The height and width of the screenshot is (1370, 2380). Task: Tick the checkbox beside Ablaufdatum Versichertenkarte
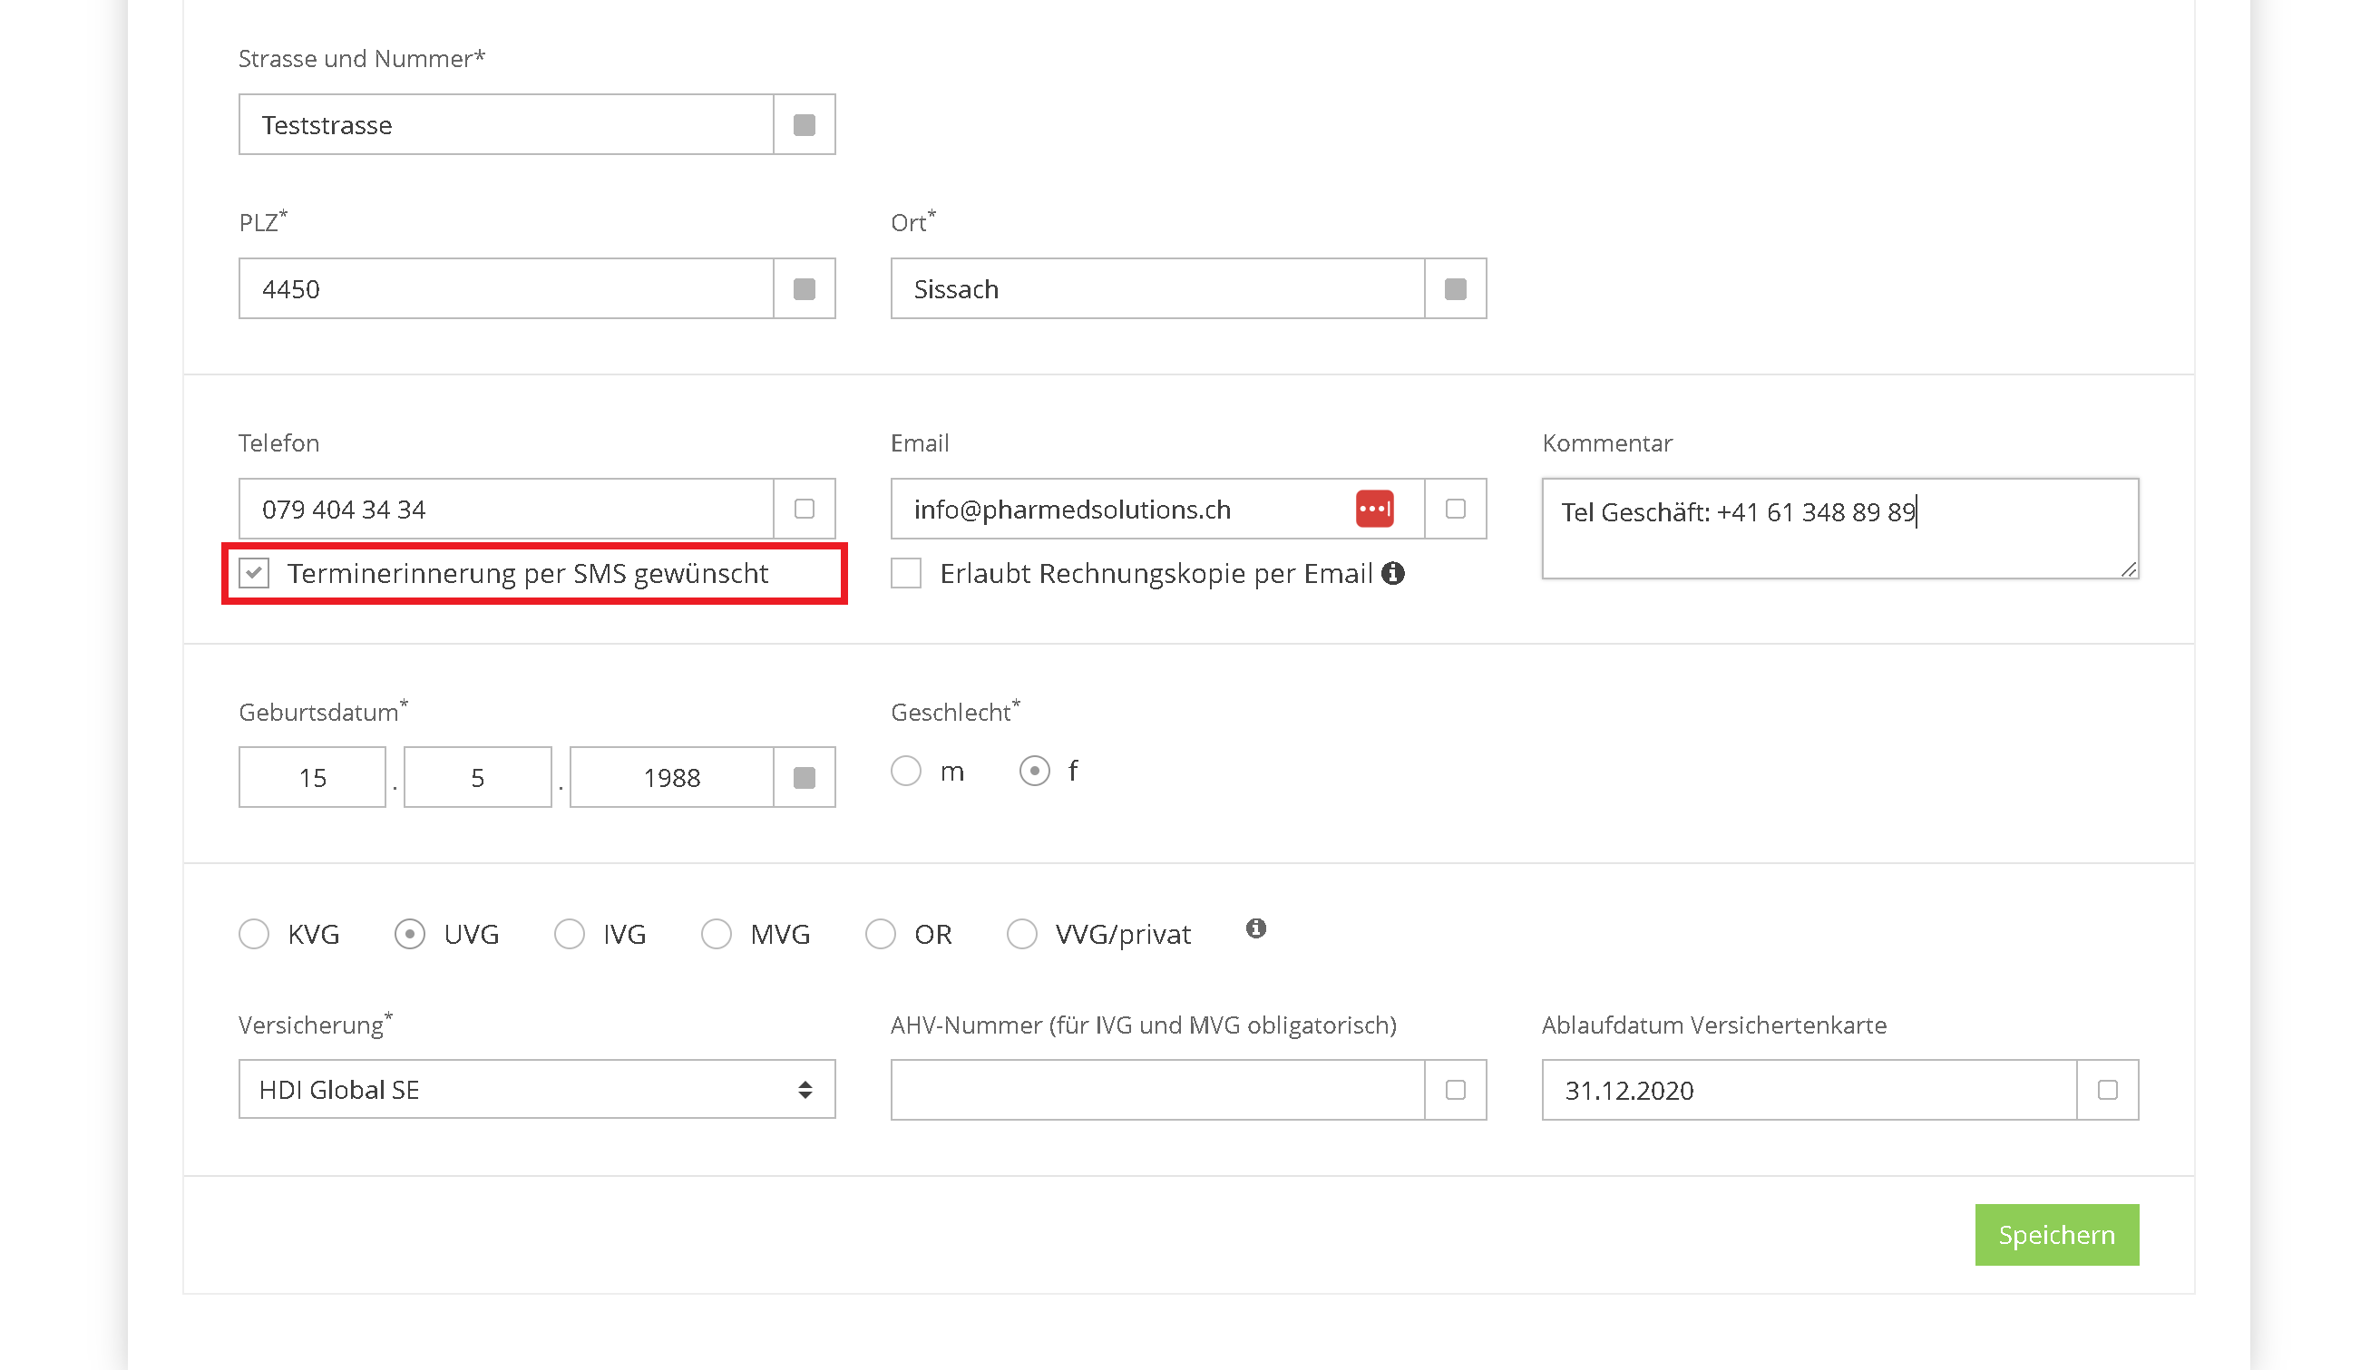[2107, 1090]
